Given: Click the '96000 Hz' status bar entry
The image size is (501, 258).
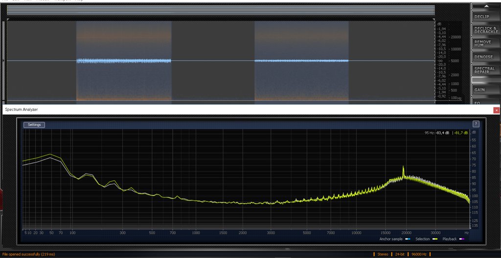Looking at the screenshot, I should tap(419, 255).
